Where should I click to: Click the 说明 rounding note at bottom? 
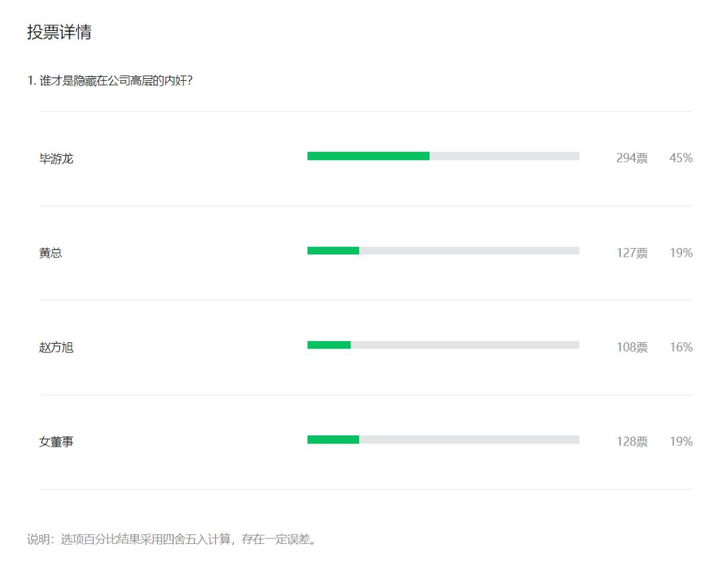(172, 540)
